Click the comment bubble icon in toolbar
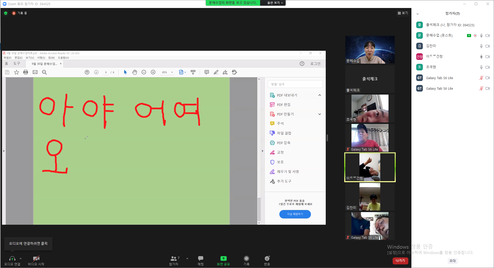This screenshot has width=494, height=268. coord(207,72)
